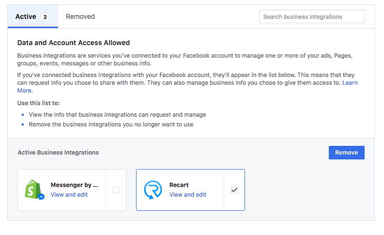Viewport: 384px width, 235px height.
Task: Select the Messenger by... integration title
Action: click(74, 185)
